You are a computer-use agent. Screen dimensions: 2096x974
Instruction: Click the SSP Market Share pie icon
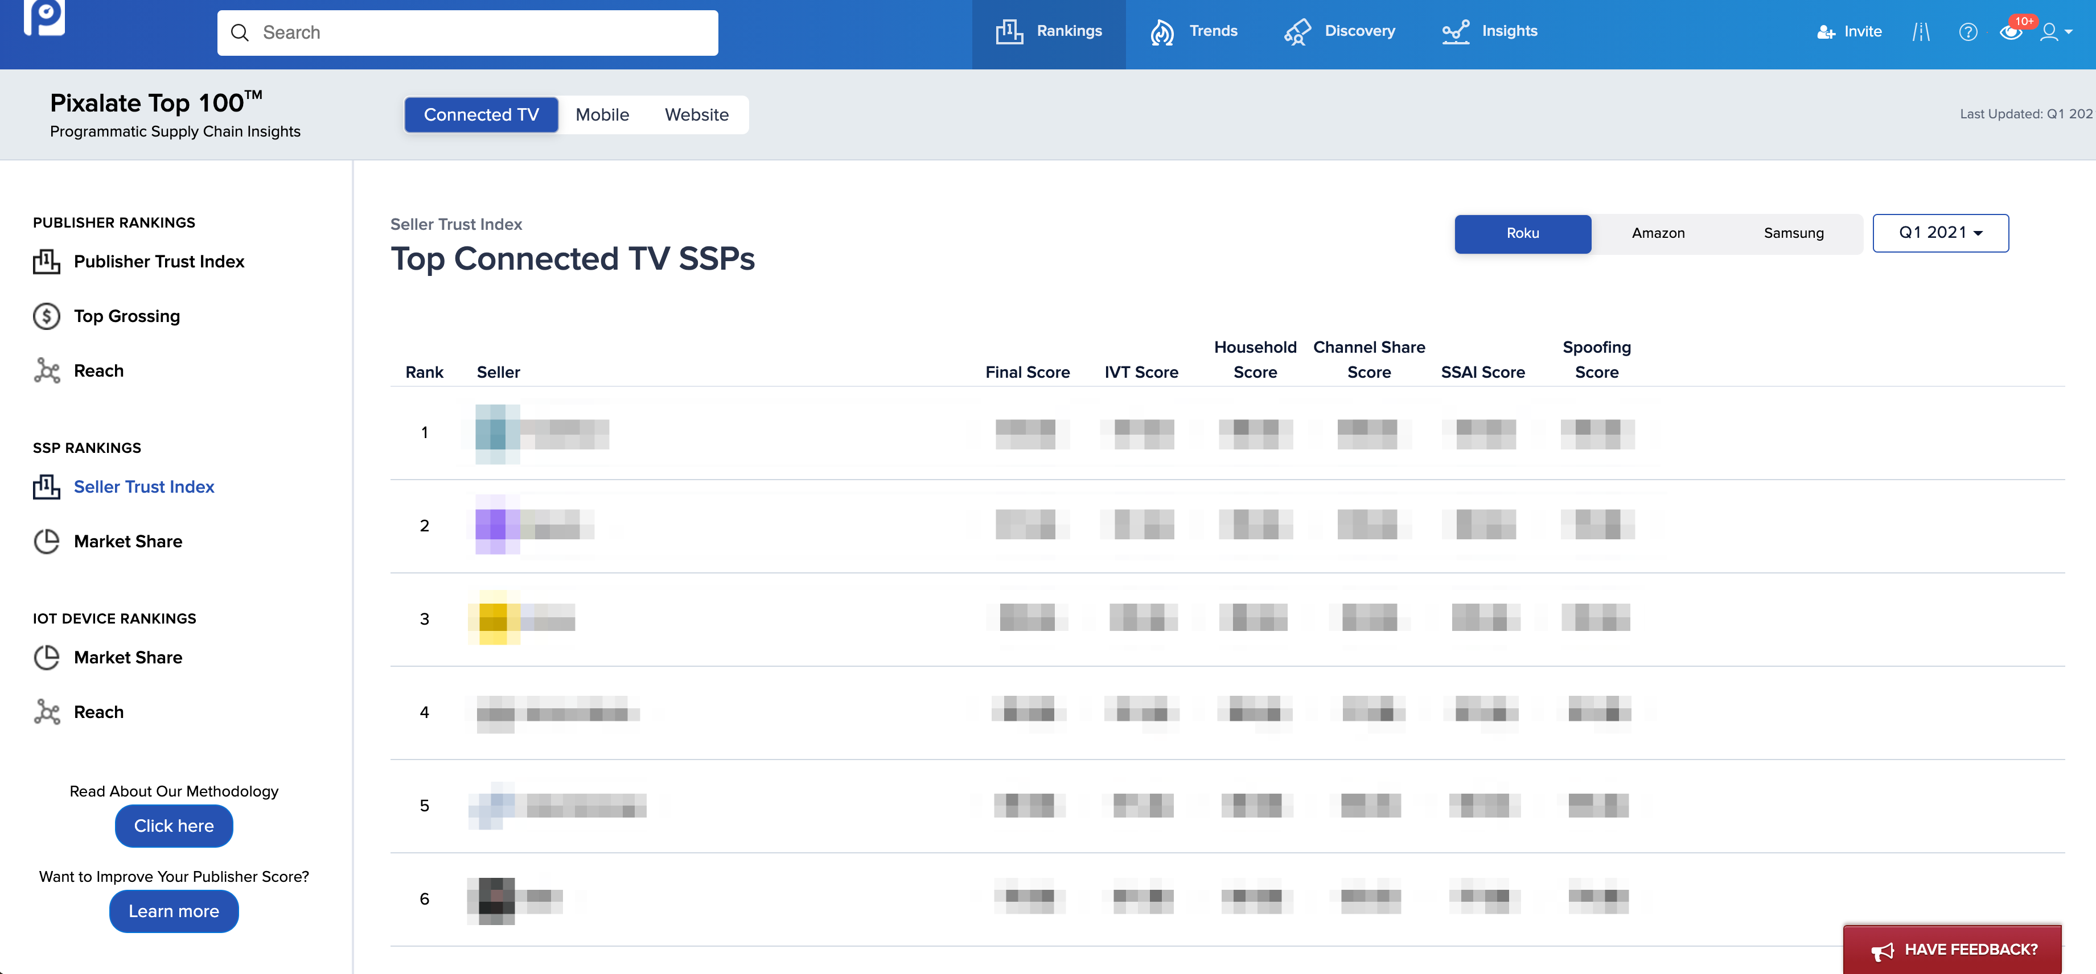pyautogui.click(x=46, y=542)
